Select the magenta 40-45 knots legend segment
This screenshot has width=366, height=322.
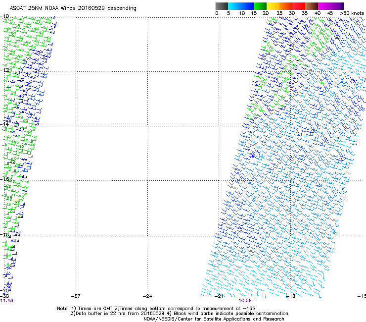324,6
